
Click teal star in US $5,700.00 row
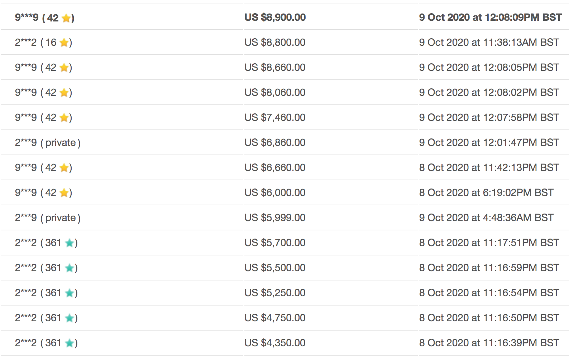click(x=70, y=243)
